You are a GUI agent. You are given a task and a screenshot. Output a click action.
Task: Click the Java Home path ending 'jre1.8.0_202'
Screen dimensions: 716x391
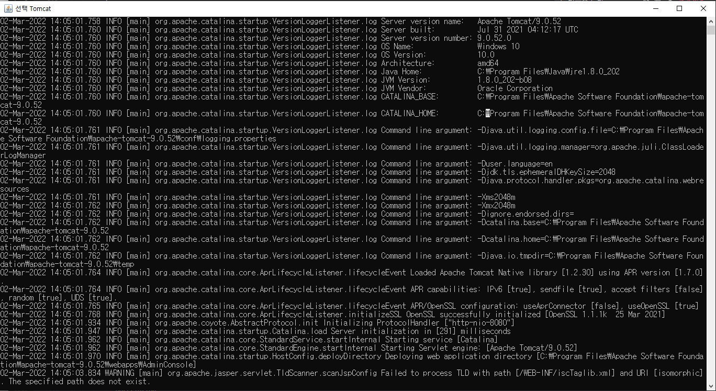pyautogui.click(x=549, y=72)
